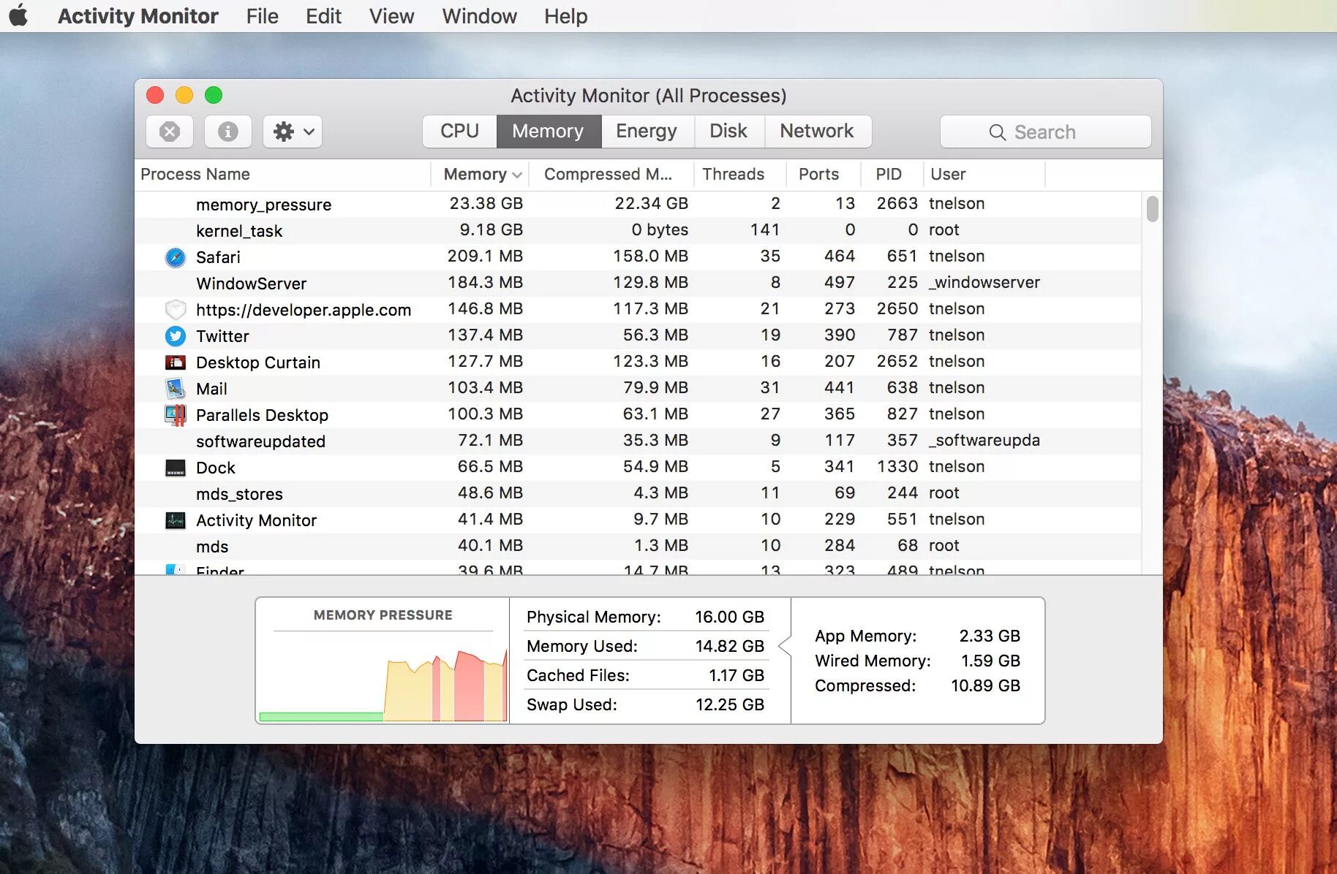Click the Safari compass icon

176,257
